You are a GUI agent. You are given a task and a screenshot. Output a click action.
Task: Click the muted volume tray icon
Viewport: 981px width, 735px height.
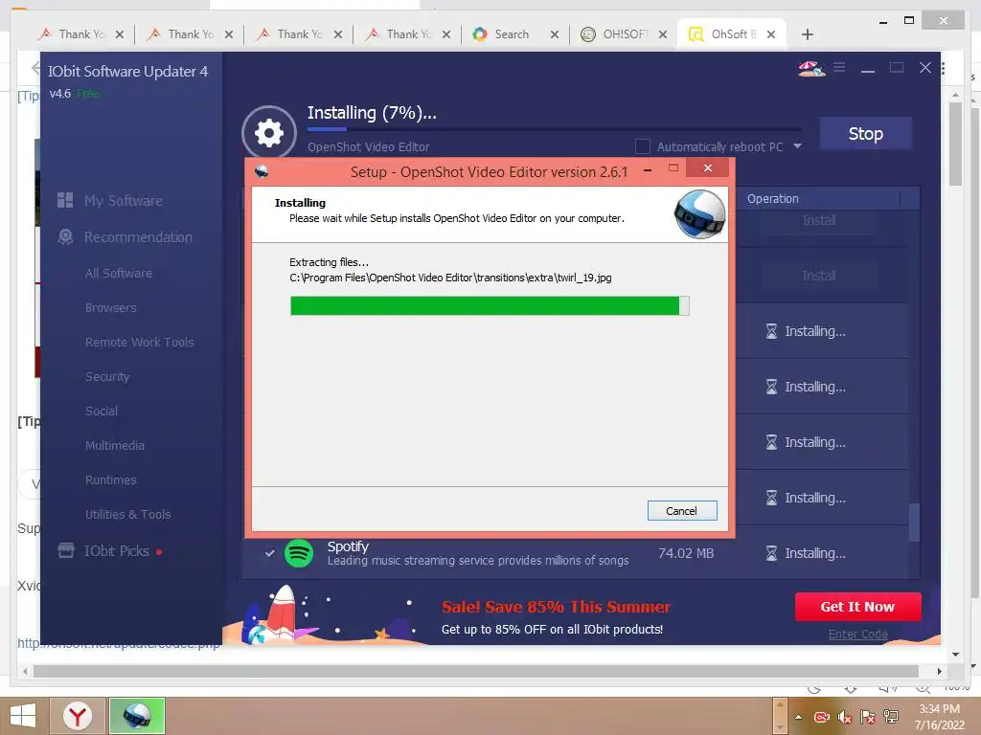point(845,718)
